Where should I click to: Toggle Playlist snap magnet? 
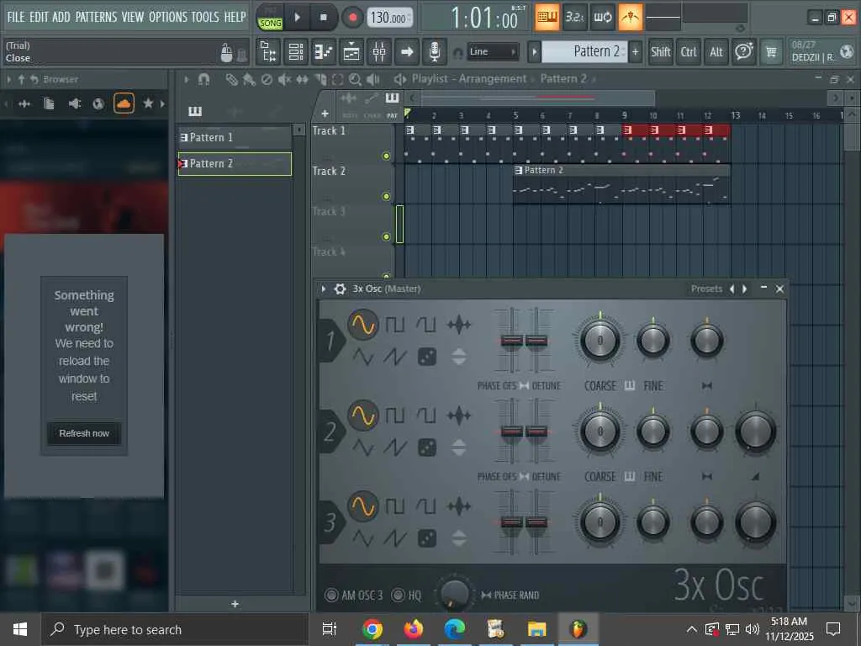tap(203, 80)
